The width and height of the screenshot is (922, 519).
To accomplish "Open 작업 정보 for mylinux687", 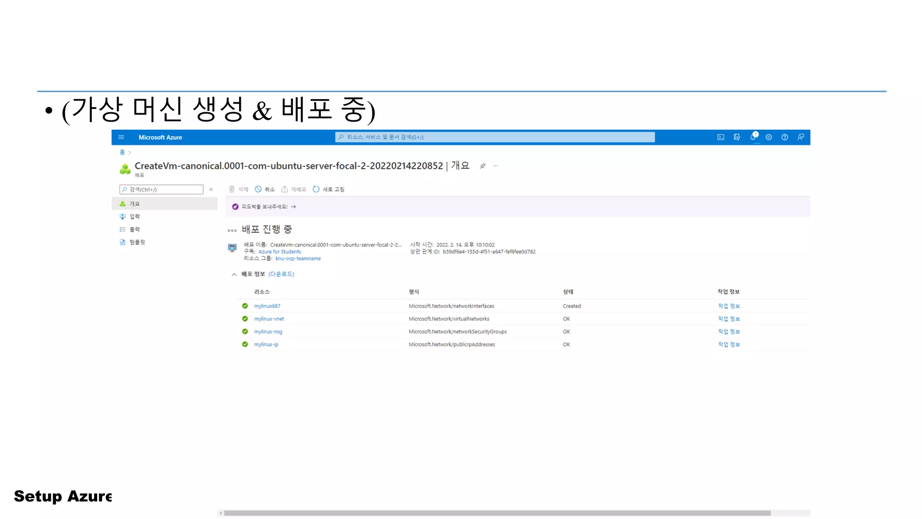I will [729, 306].
